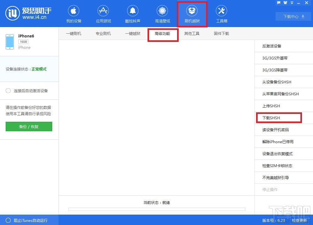This screenshot has width=313, height=225.
Task: Click 检查更新 to check for updates
Action: (299, 221)
